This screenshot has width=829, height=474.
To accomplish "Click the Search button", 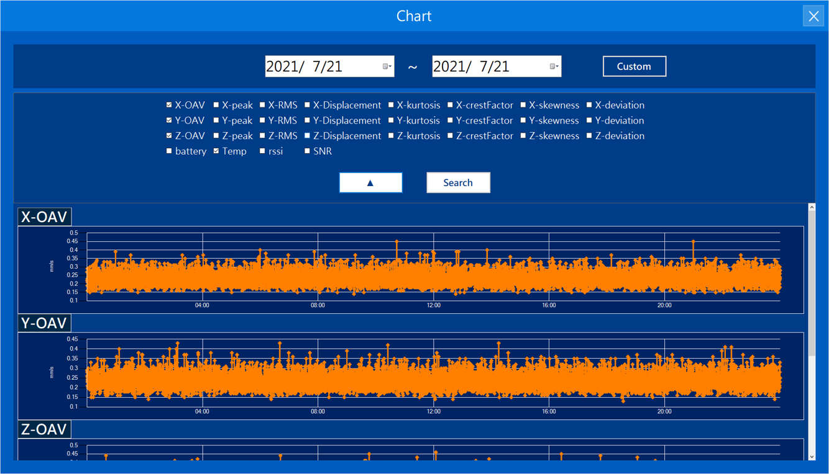I will (458, 182).
